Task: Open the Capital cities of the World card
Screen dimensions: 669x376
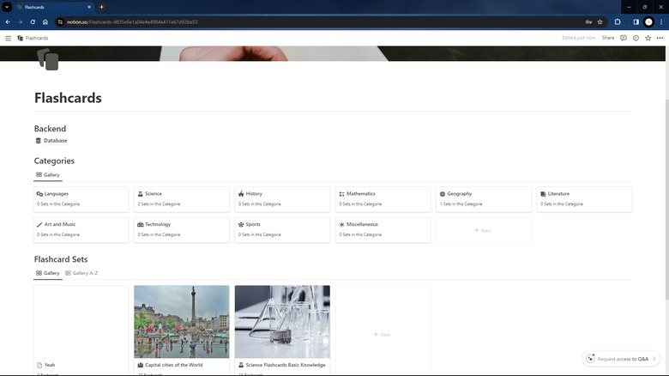Action: click(182, 326)
